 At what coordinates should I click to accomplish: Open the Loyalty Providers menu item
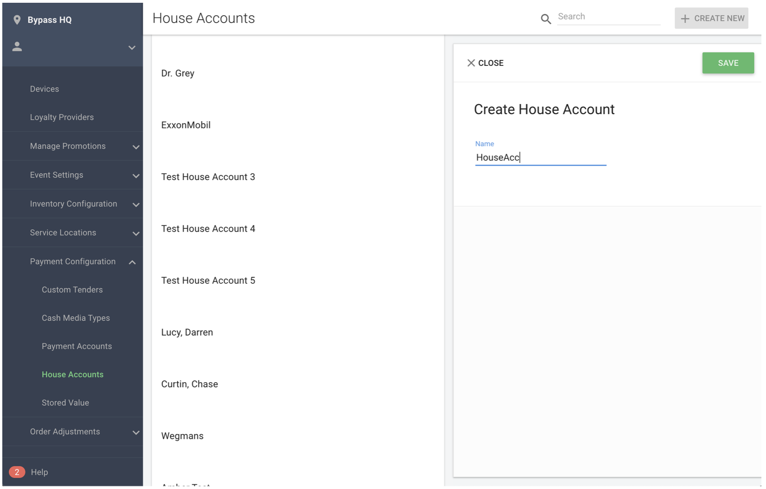[x=62, y=117]
